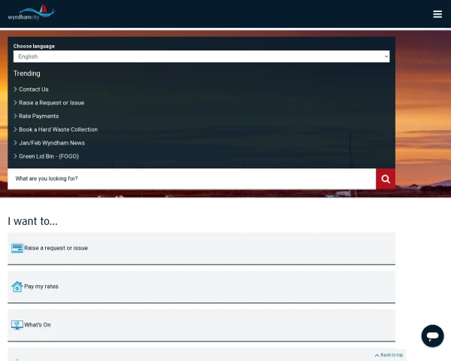Image resolution: width=451 pixels, height=361 pixels.
Task: Open Book a Hard Waste Collection link
Action: [x=58, y=129]
